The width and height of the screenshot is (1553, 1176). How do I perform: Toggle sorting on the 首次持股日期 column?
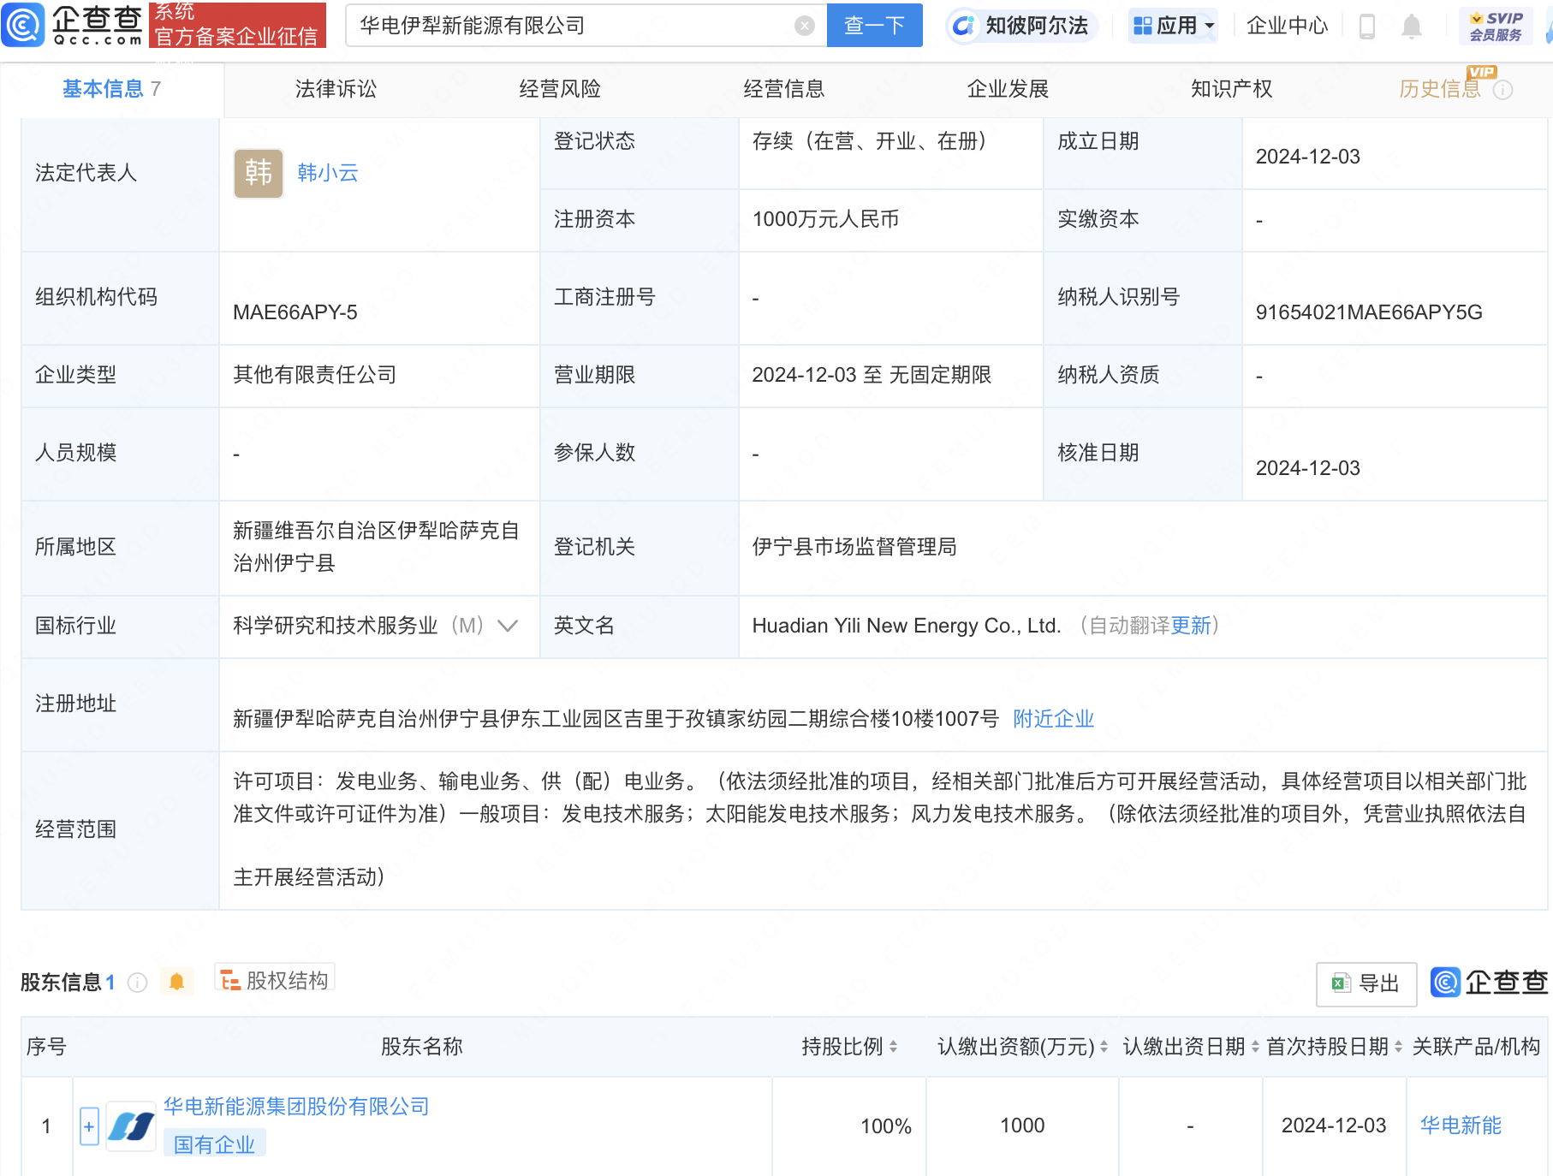pos(1399,1046)
